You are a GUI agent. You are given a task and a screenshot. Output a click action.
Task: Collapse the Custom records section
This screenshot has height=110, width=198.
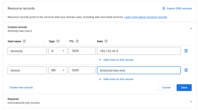click(191, 29)
